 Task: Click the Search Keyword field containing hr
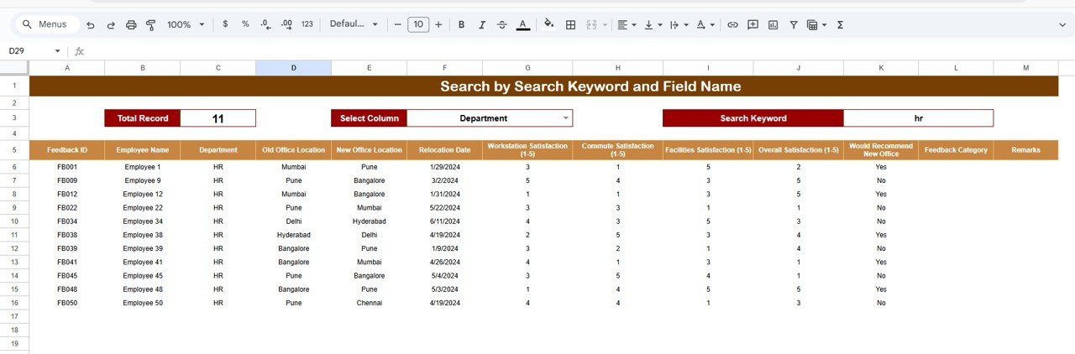coord(918,118)
